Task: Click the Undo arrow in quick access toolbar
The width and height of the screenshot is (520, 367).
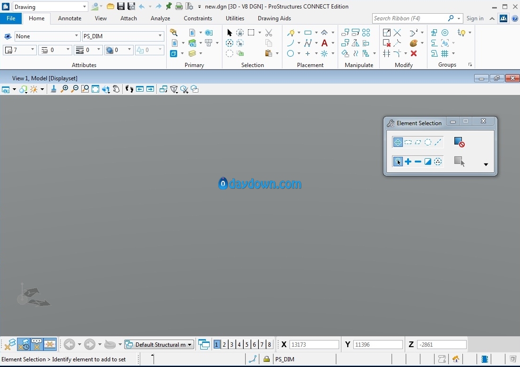Action: tap(142, 6)
